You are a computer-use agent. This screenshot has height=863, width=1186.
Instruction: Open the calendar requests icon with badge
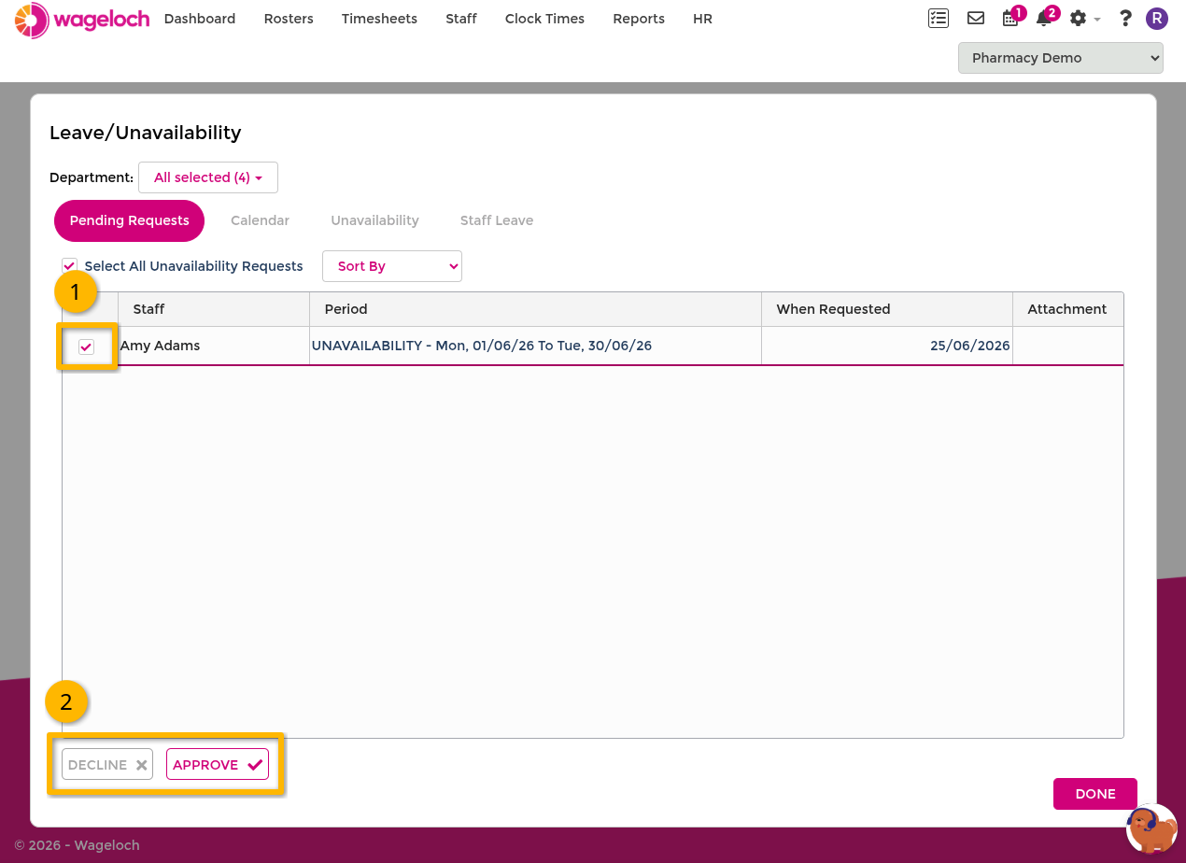[1011, 17]
